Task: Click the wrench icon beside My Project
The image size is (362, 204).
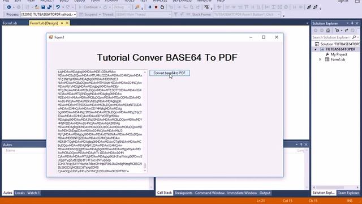Action: tap(327, 54)
